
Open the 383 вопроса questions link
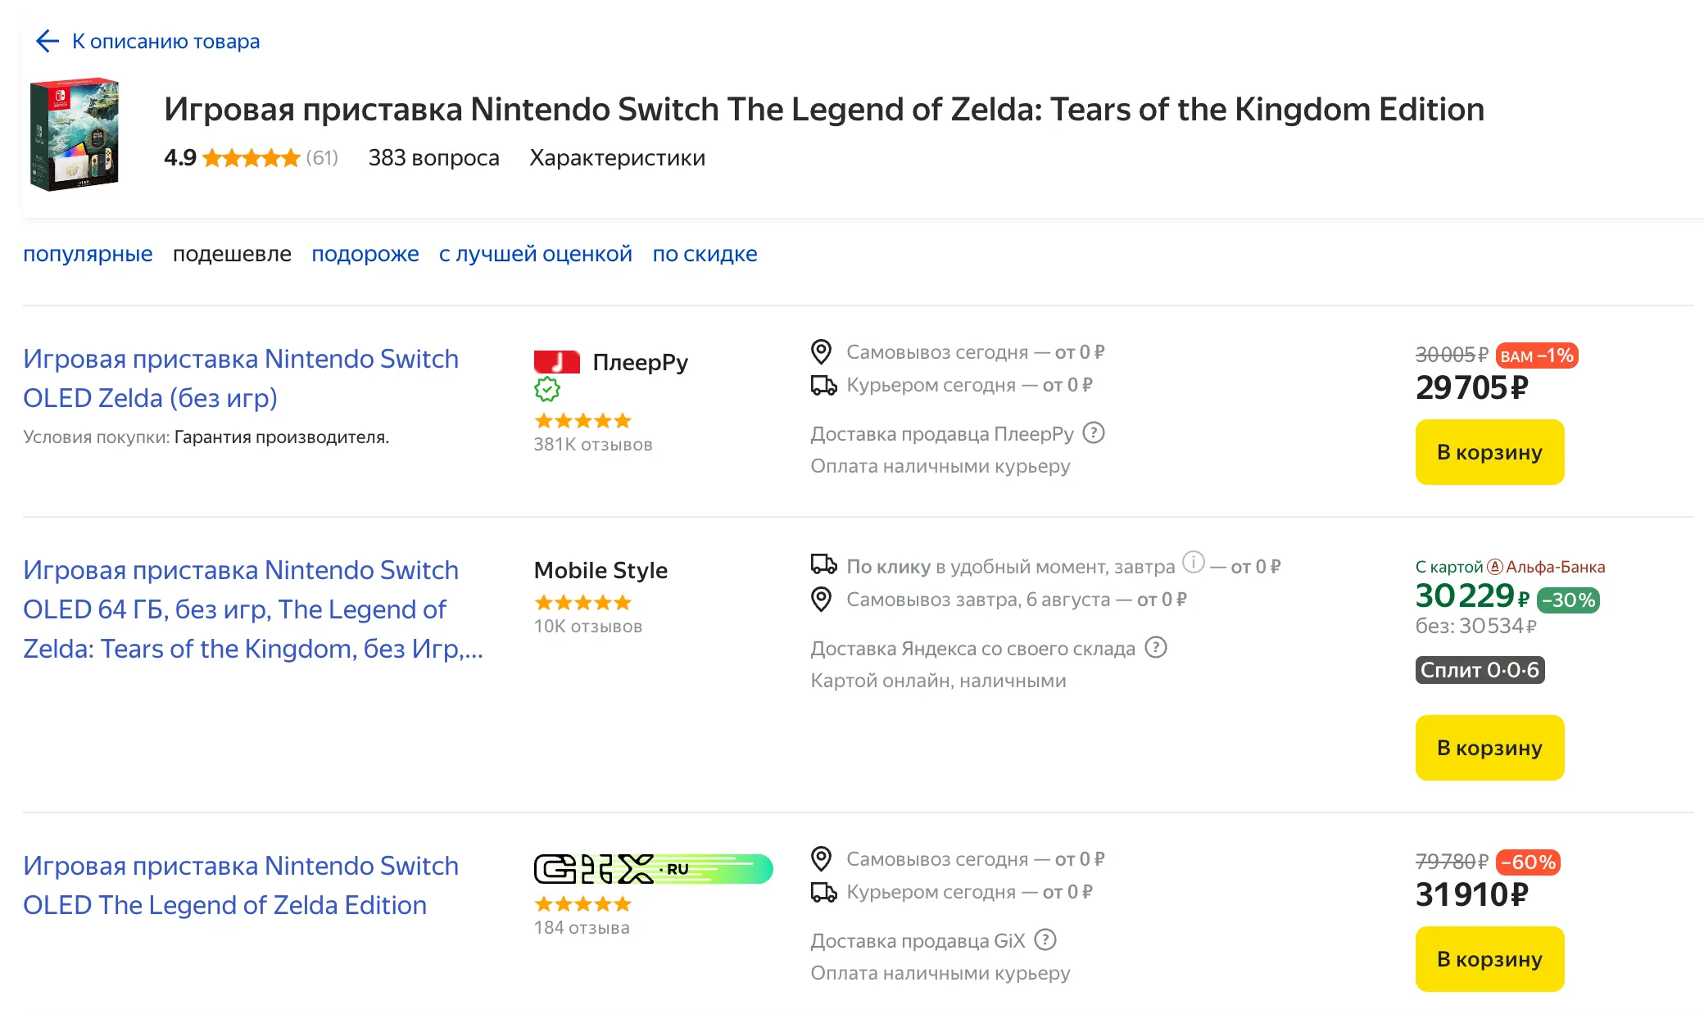coord(433,157)
